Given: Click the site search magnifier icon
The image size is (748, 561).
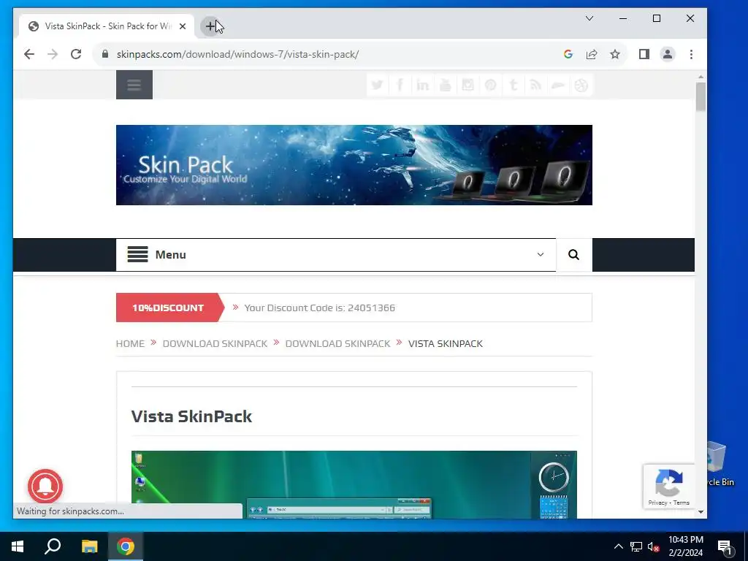Looking at the screenshot, I should coord(574,255).
